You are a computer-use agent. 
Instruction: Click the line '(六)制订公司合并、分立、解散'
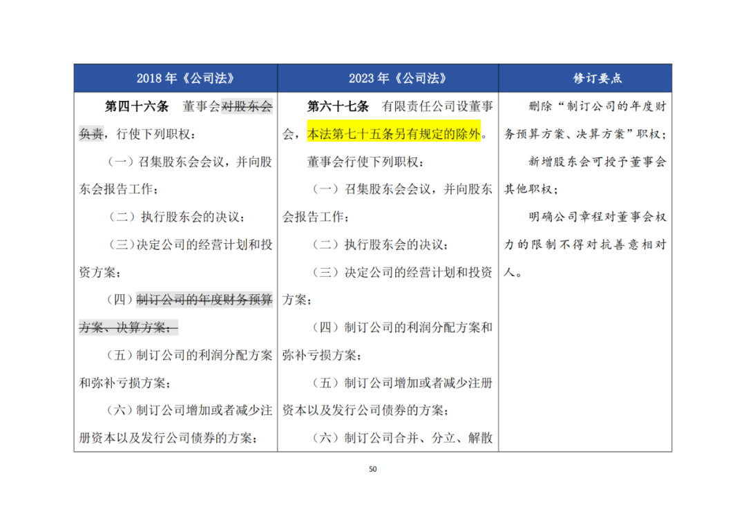coord(401,438)
